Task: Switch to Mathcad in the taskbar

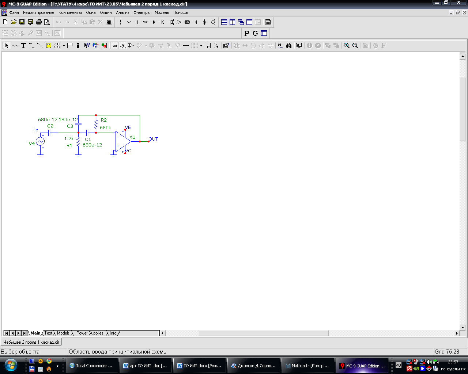Action: pyautogui.click(x=308, y=366)
